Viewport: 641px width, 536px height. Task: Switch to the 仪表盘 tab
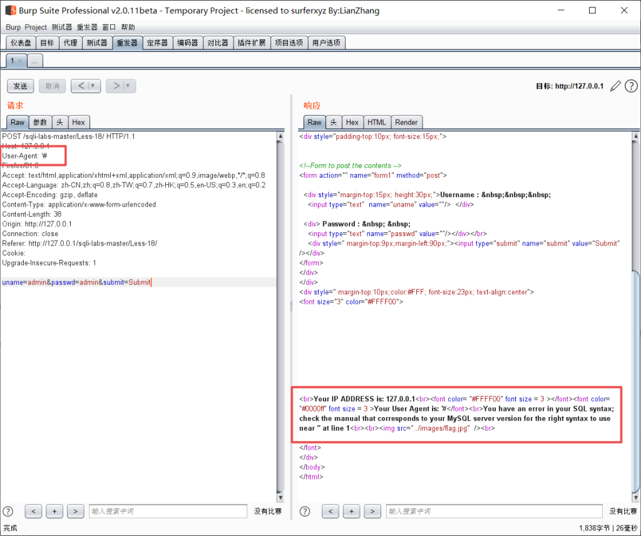point(21,43)
